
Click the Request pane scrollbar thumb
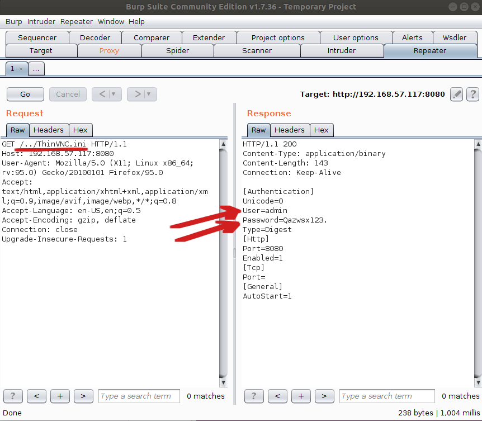(224, 263)
